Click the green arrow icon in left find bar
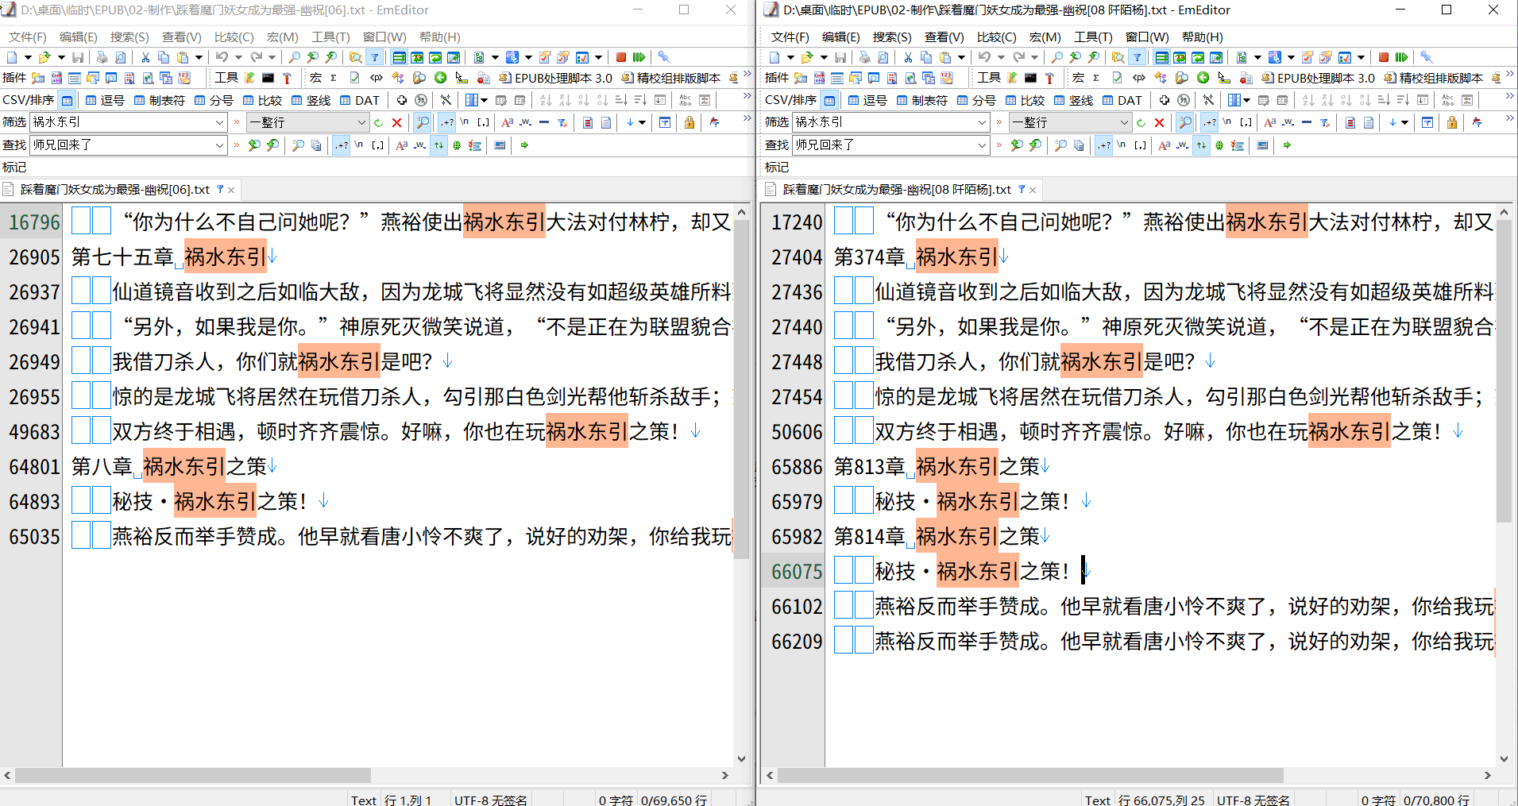The width and height of the screenshot is (1518, 806). click(524, 145)
